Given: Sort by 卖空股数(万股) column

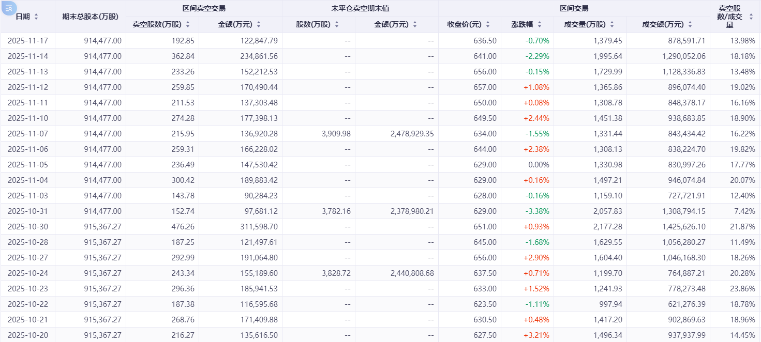Looking at the screenshot, I should (188, 24).
